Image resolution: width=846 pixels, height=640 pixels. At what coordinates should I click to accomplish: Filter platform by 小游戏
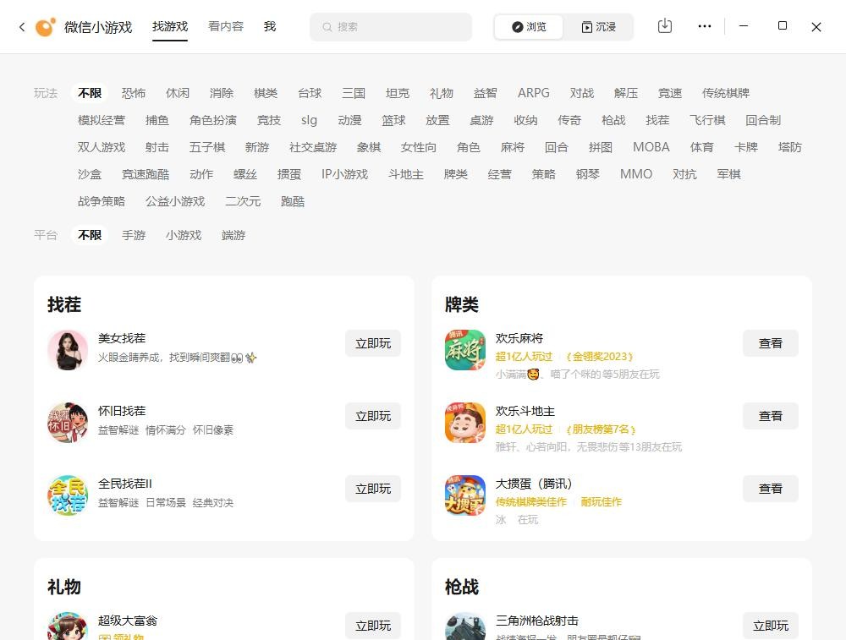point(184,235)
